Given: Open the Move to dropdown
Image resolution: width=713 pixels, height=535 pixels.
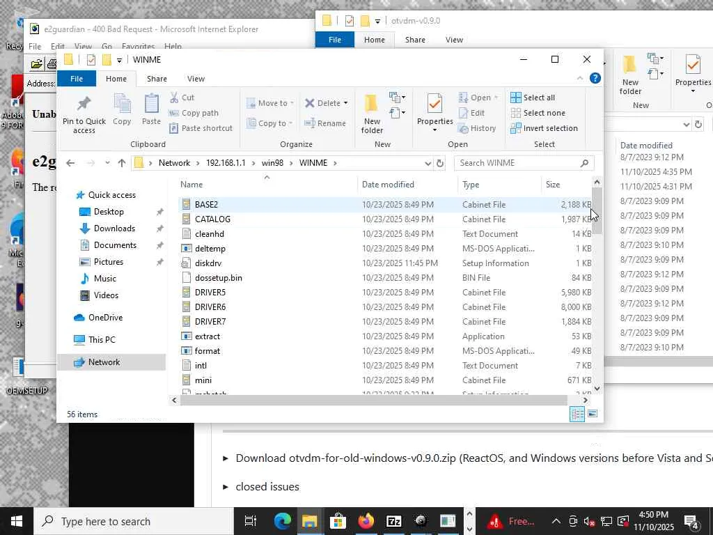Looking at the screenshot, I should [x=270, y=103].
